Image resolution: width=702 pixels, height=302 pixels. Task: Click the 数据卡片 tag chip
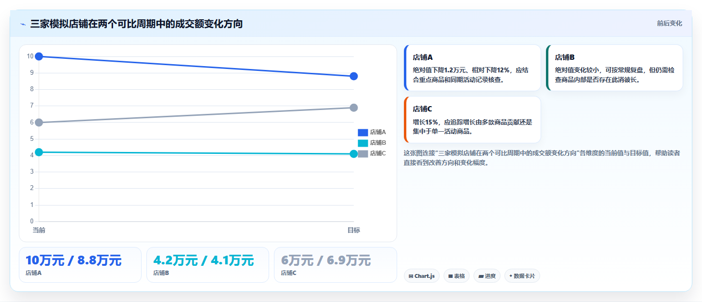point(522,276)
